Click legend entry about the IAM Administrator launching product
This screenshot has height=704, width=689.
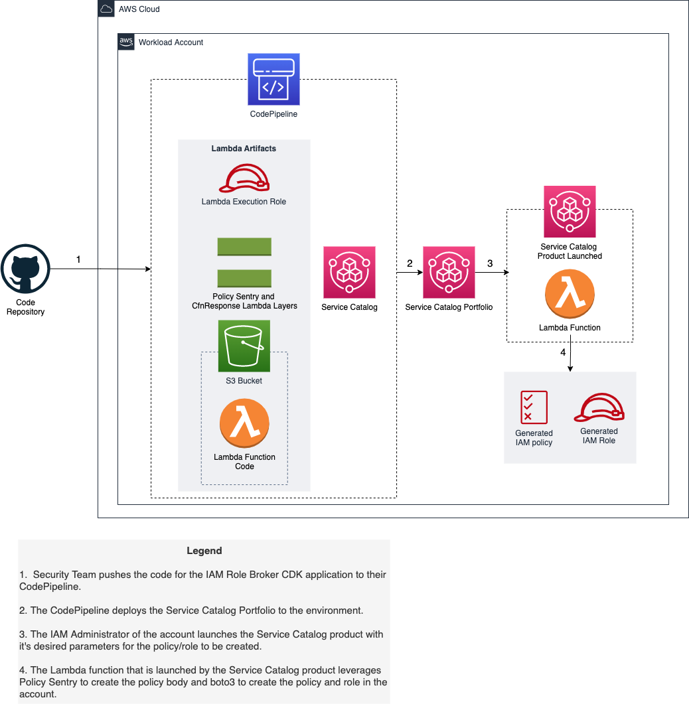click(201, 640)
